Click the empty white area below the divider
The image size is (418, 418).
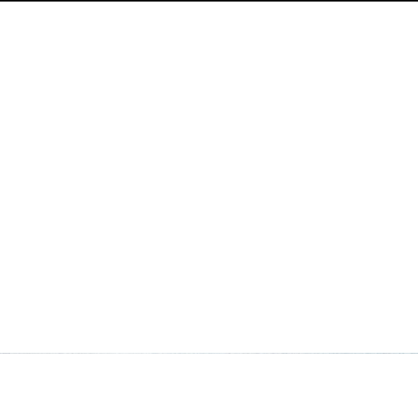coord(209,386)
